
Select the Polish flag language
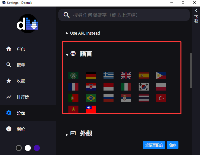click(161, 87)
